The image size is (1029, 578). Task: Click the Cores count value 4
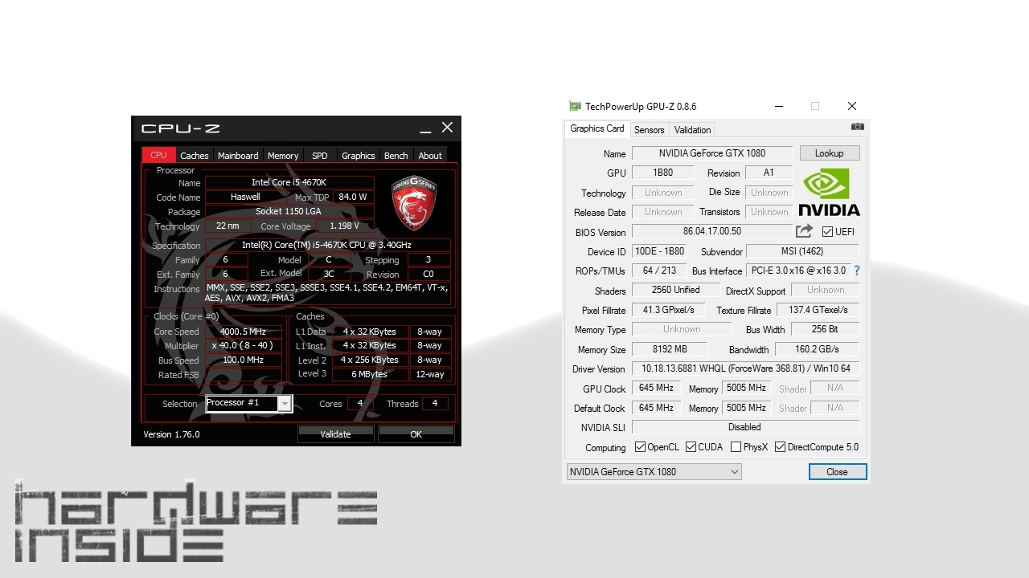click(x=360, y=404)
